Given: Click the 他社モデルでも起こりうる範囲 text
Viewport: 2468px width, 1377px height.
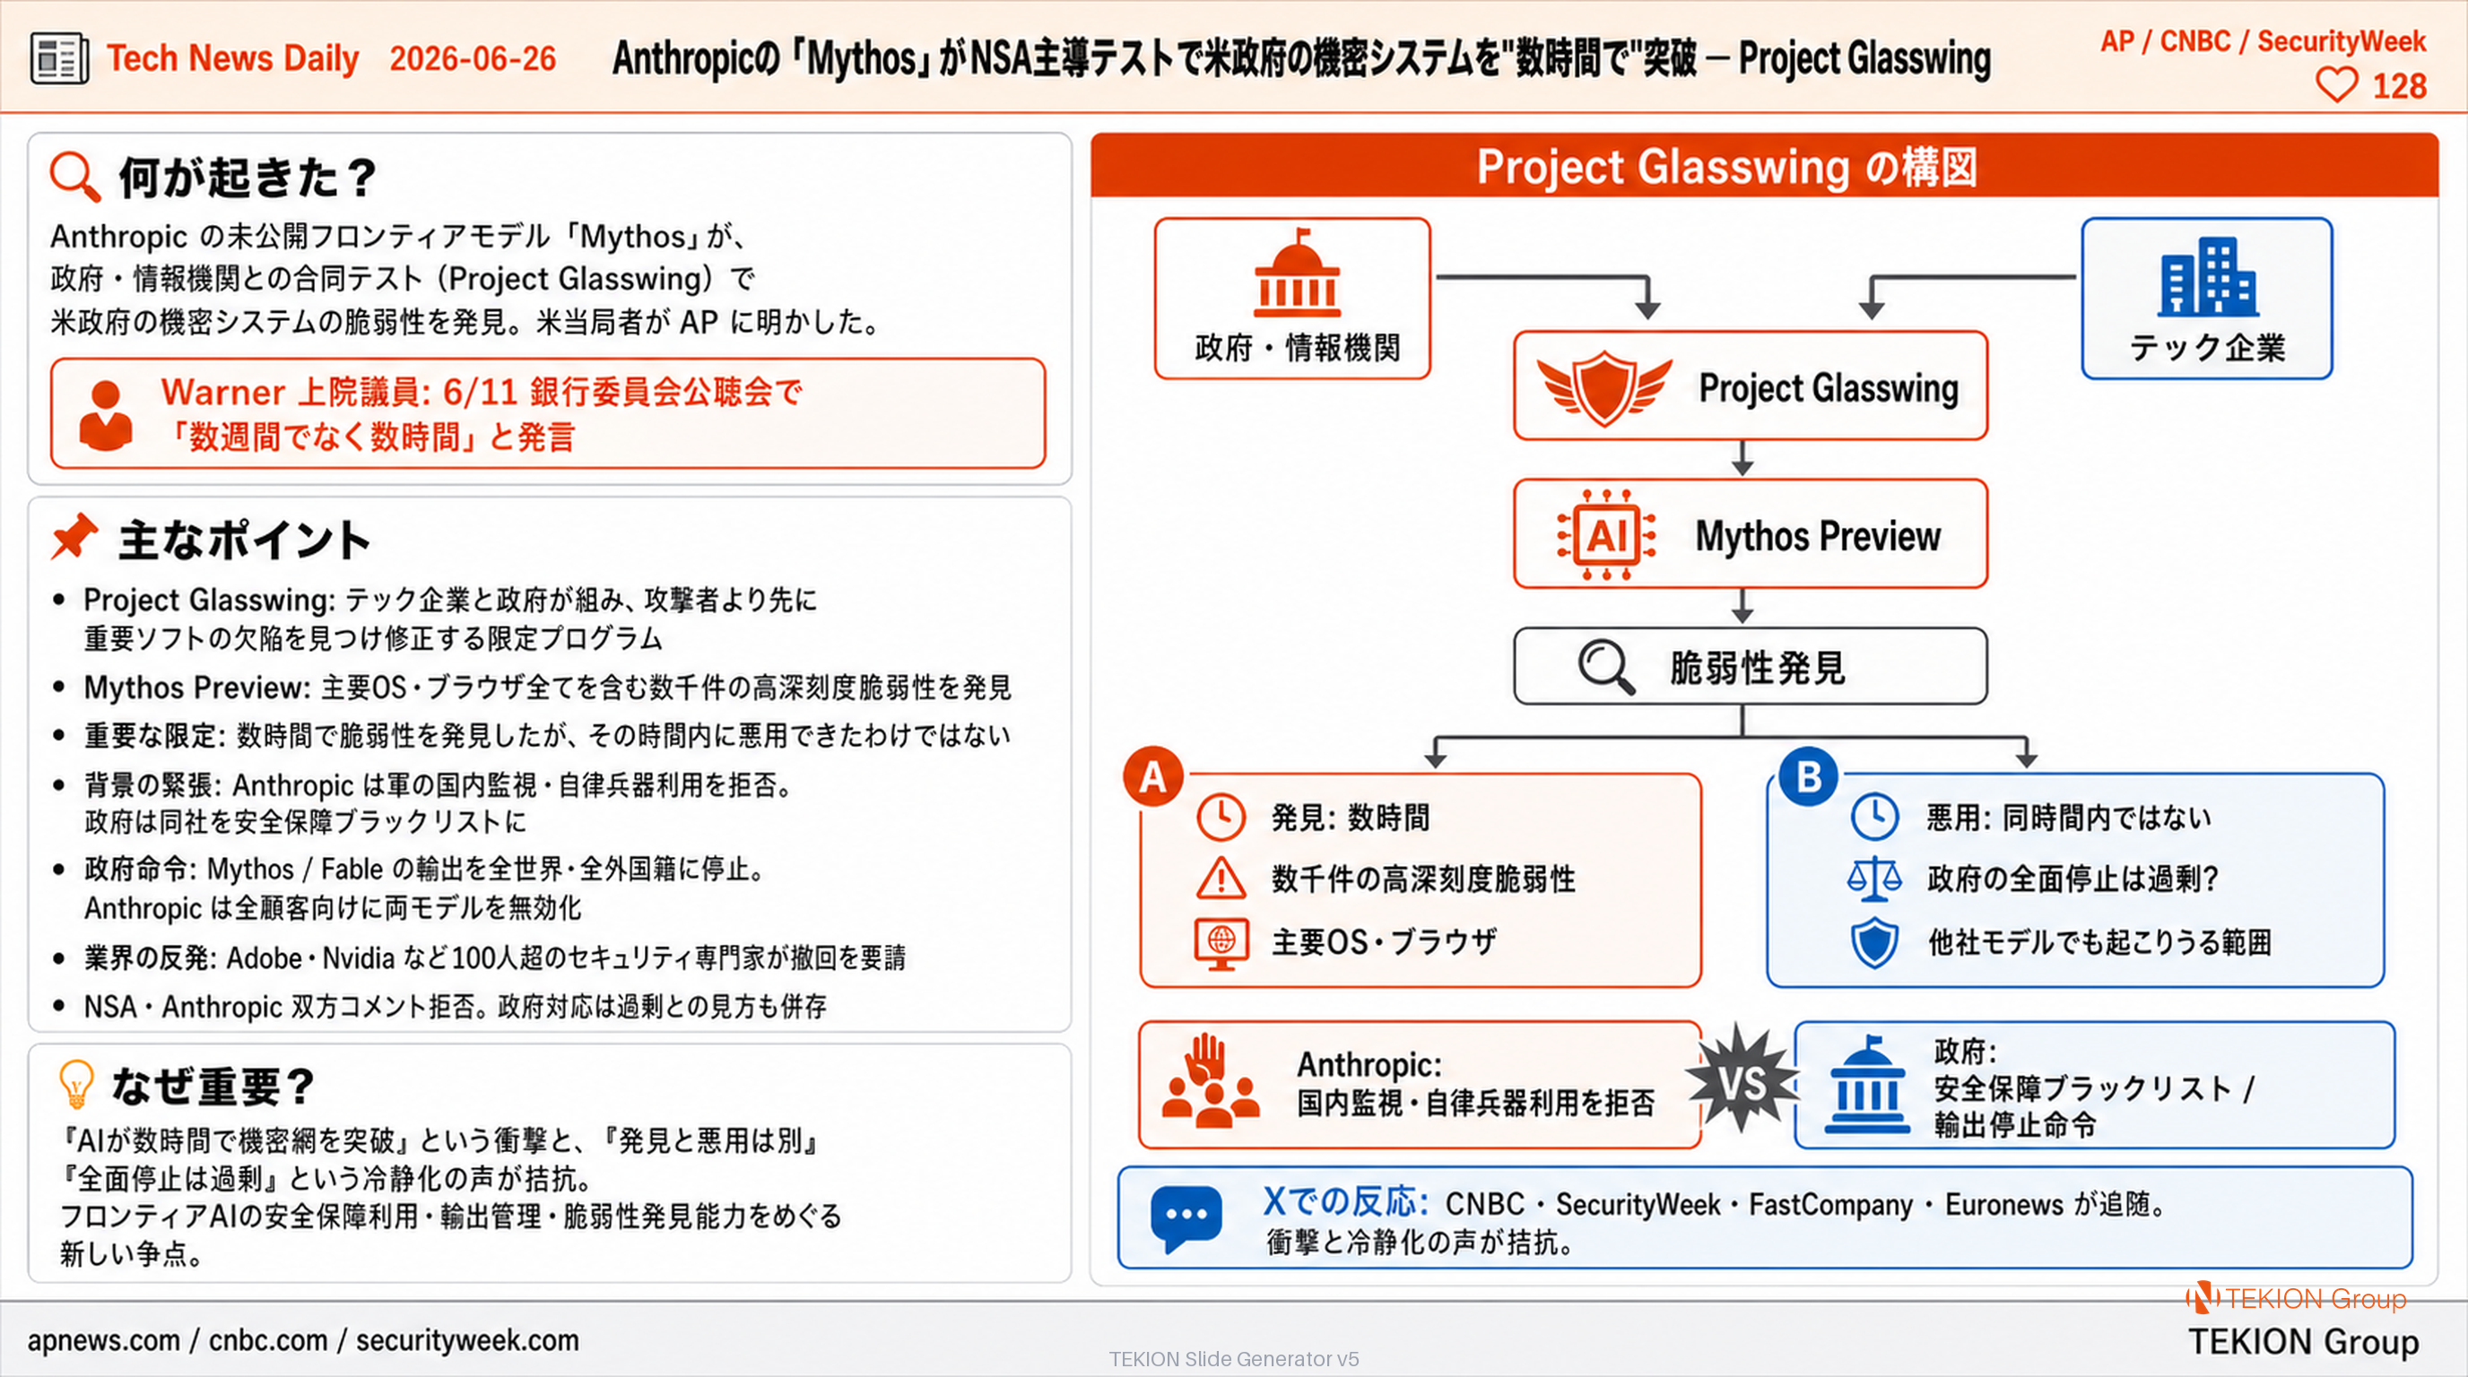Looking at the screenshot, I should [2099, 942].
